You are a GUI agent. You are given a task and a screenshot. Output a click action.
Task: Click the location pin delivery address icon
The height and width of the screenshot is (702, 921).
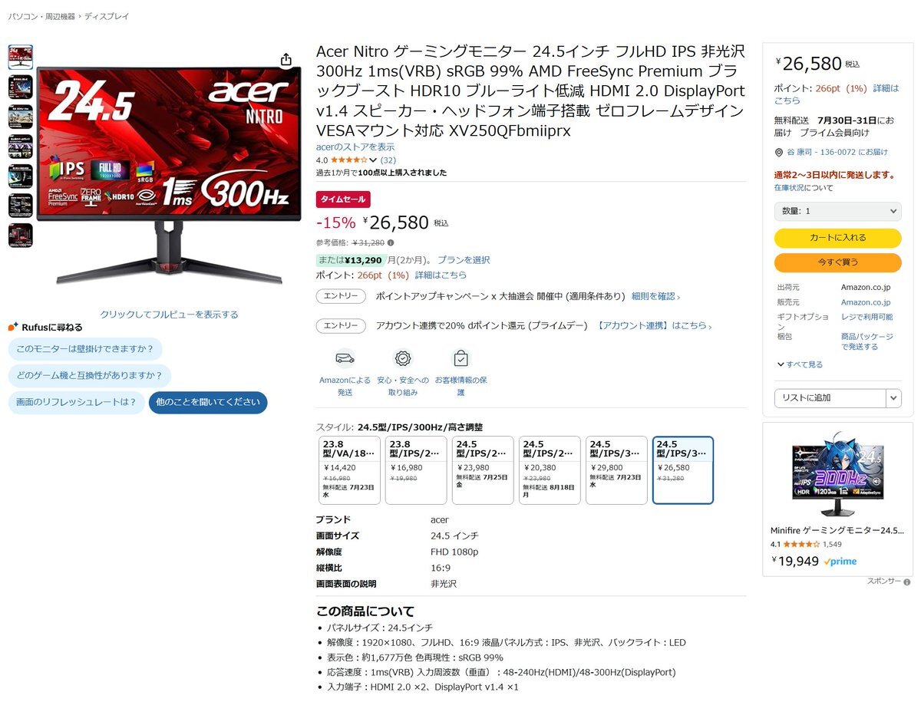click(778, 152)
